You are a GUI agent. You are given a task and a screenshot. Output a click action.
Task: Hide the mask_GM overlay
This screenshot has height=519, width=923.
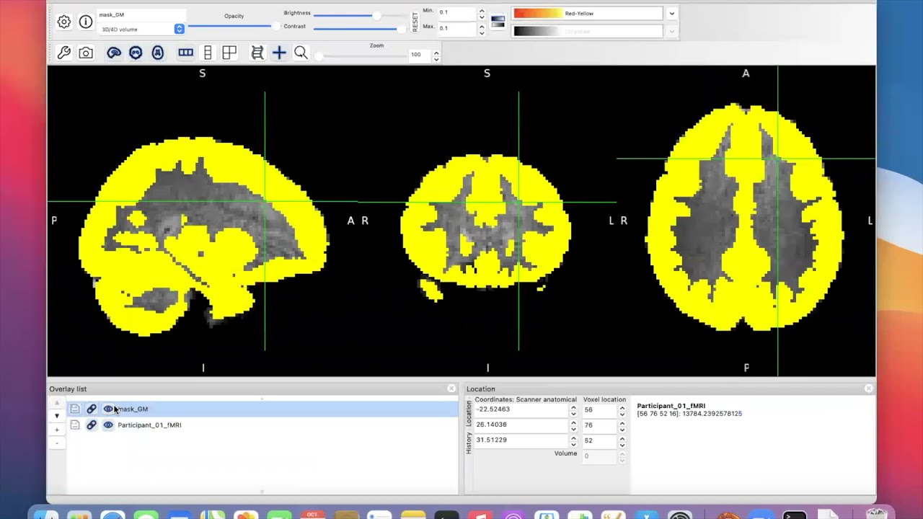click(x=108, y=409)
